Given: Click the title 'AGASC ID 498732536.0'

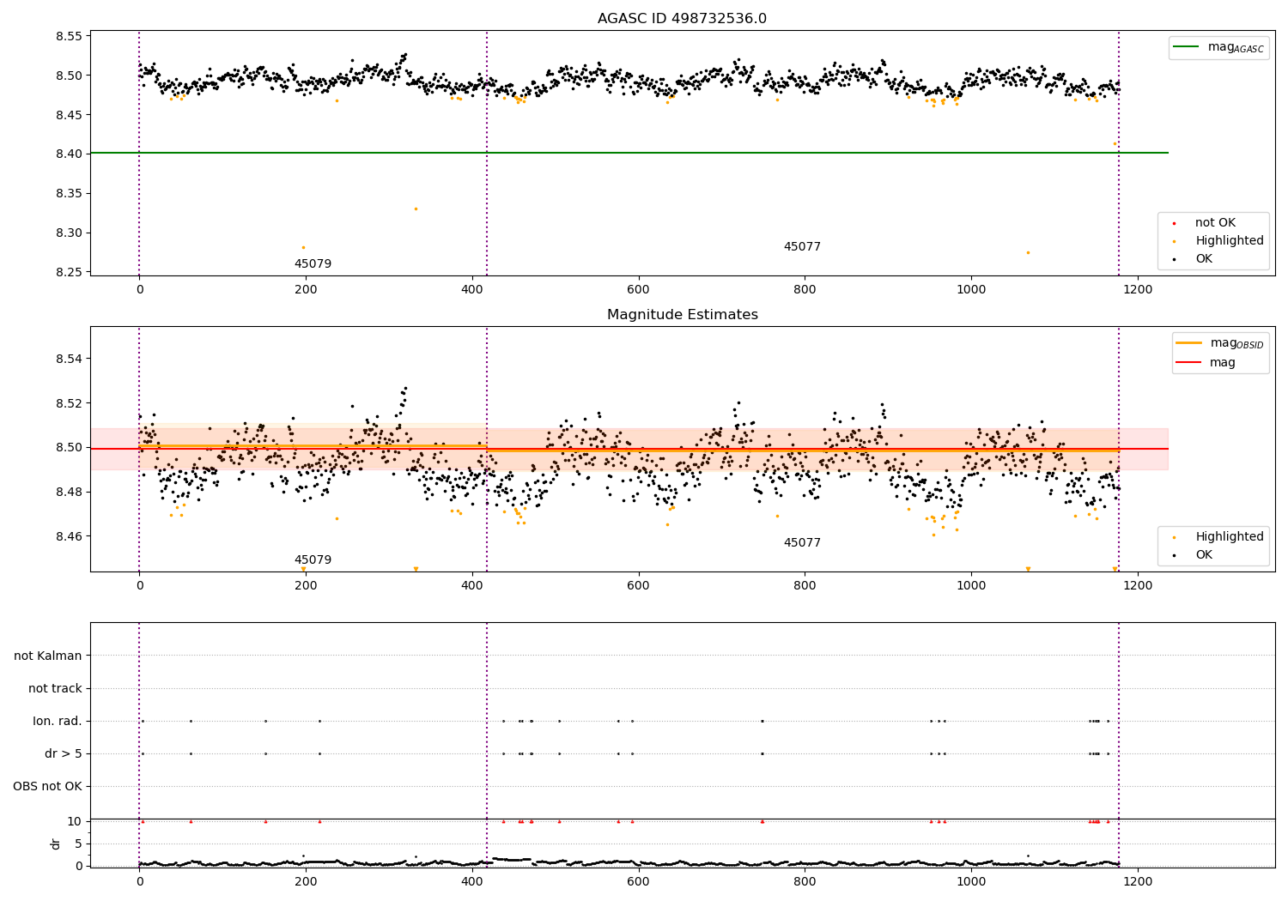Looking at the screenshot, I should point(682,19).
